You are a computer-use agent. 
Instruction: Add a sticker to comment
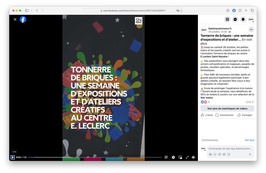tap(229, 154)
